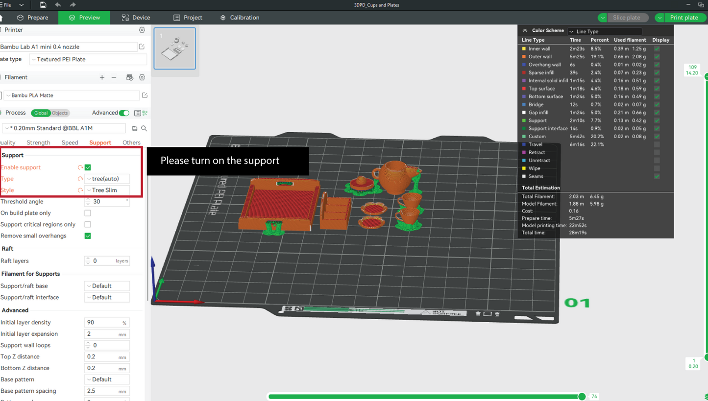
Task: Click the horizontal layer progress slider handle
Action: coord(582,396)
